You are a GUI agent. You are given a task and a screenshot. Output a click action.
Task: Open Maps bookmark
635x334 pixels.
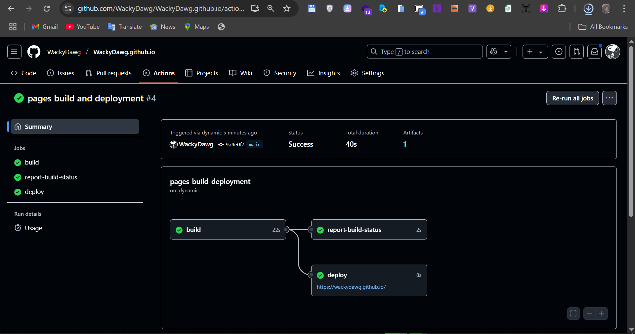(197, 27)
